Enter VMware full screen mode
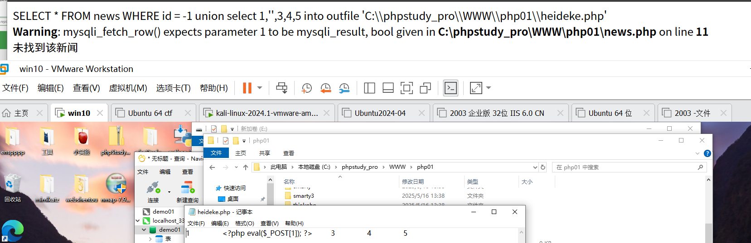Viewport: 751px width, 243px height. pyautogui.click(x=407, y=88)
